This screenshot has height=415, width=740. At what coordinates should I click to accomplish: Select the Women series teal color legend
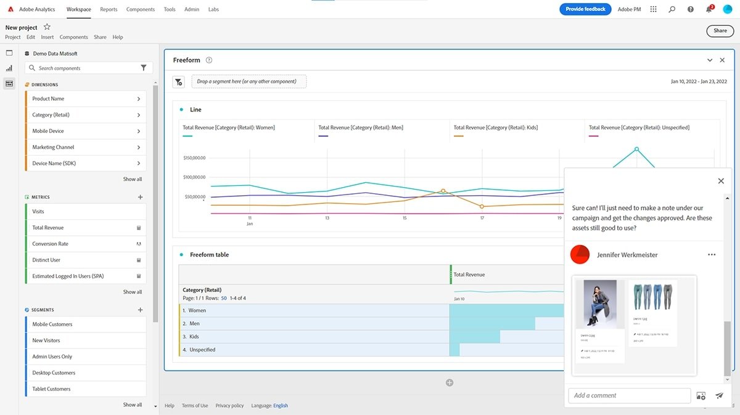point(187,136)
